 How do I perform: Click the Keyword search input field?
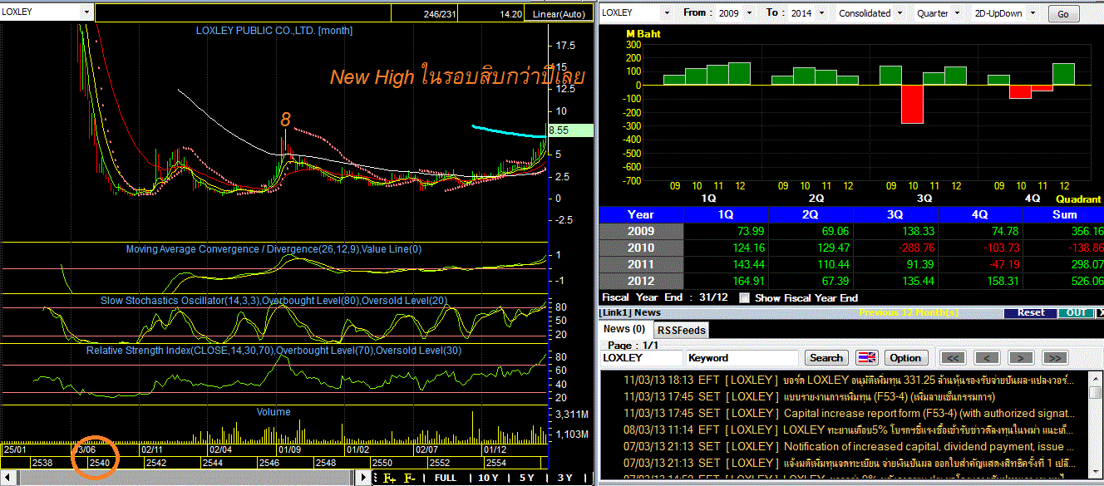click(742, 358)
